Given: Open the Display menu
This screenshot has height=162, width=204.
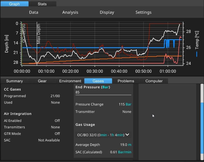Looking at the screenshot, I should click(x=107, y=12).
